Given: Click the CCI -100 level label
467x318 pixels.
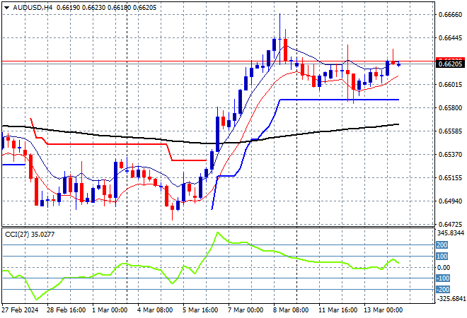Looking at the screenshot, I should tap(442, 278).
